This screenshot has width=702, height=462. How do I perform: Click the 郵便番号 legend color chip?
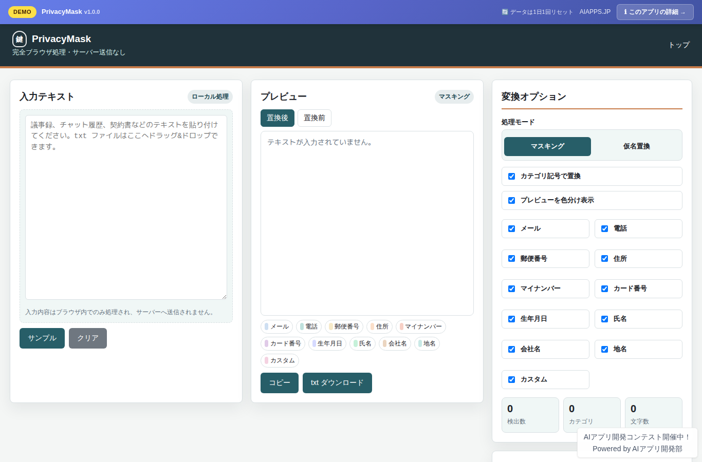[344, 326]
